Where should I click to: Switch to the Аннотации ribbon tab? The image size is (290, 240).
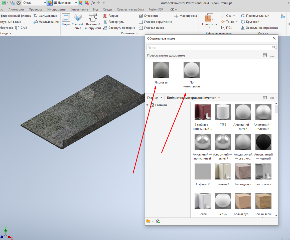pyautogui.click(x=16, y=9)
